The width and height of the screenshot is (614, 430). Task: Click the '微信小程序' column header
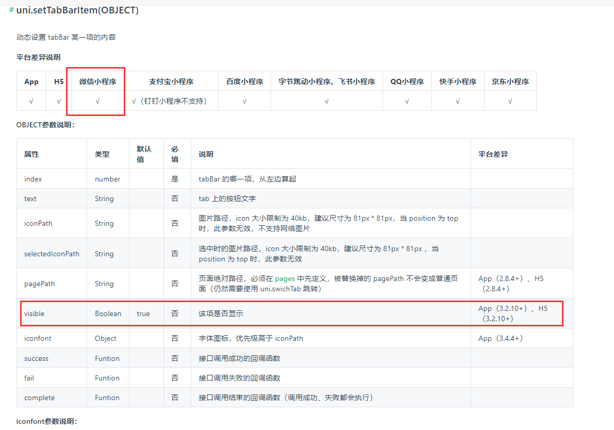pyautogui.click(x=97, y=81)
